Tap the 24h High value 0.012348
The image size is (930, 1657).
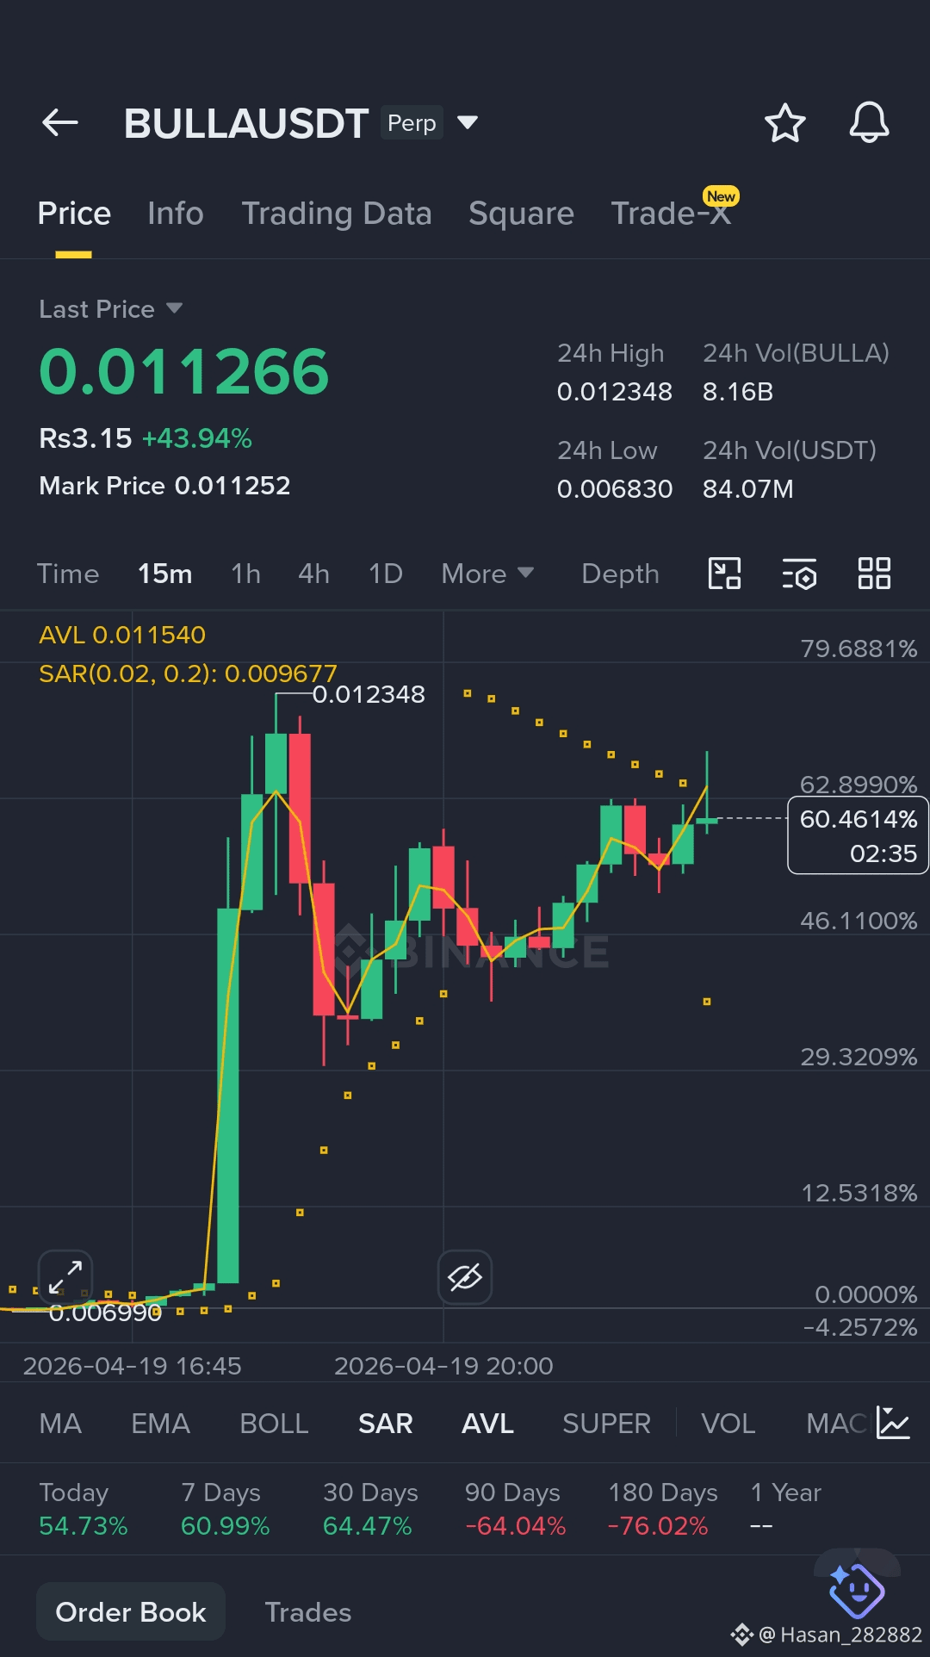(x=615, y=392)
